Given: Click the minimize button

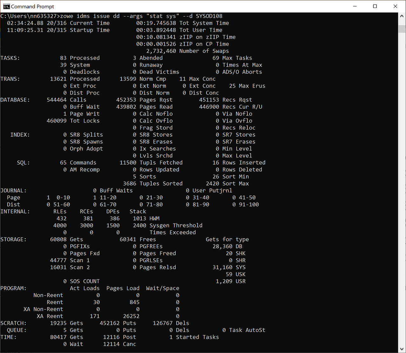Looking at the screenshot, I should pyautogui.click(x=355, y=6).
